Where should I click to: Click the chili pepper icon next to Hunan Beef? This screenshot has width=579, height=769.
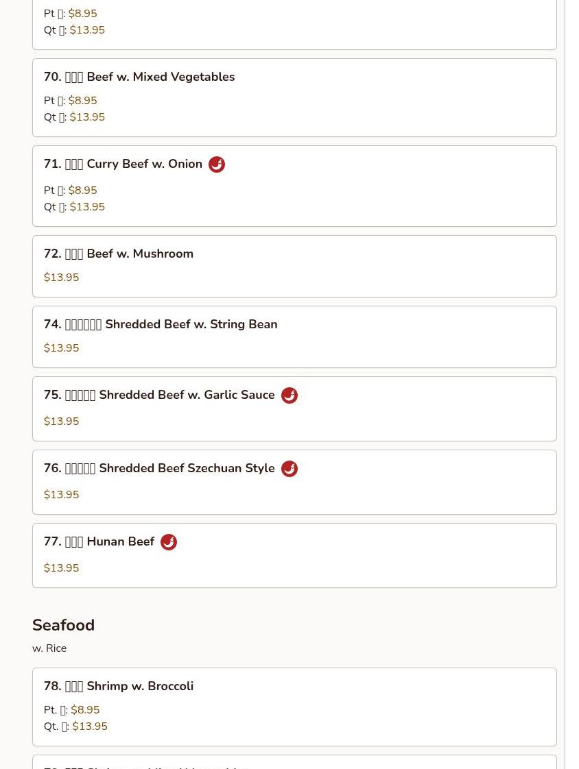tap(169, 542)
